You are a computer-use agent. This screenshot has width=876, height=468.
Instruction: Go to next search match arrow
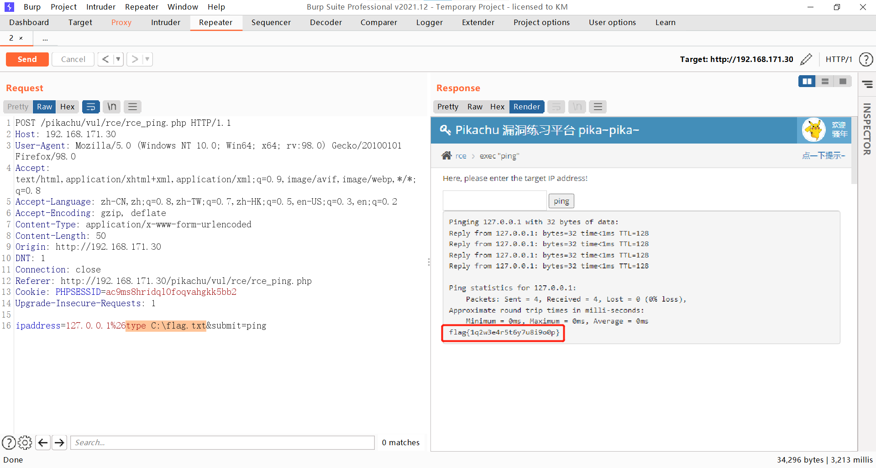tap(59, 442)
